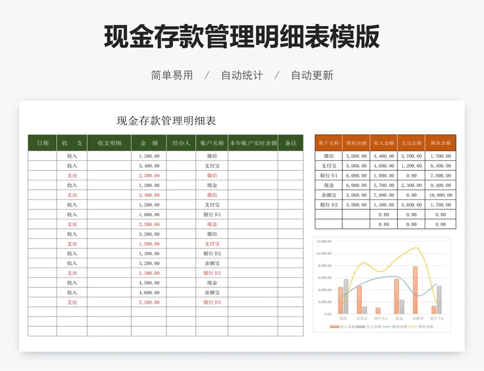
Task: Click the 8,400.00 ending balance cell
Action: [x=440, y=166]
